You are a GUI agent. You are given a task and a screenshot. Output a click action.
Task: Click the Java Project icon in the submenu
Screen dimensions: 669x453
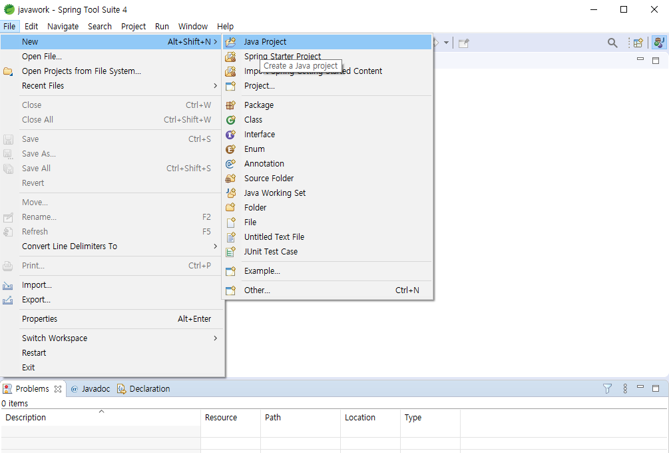point(230,42)
